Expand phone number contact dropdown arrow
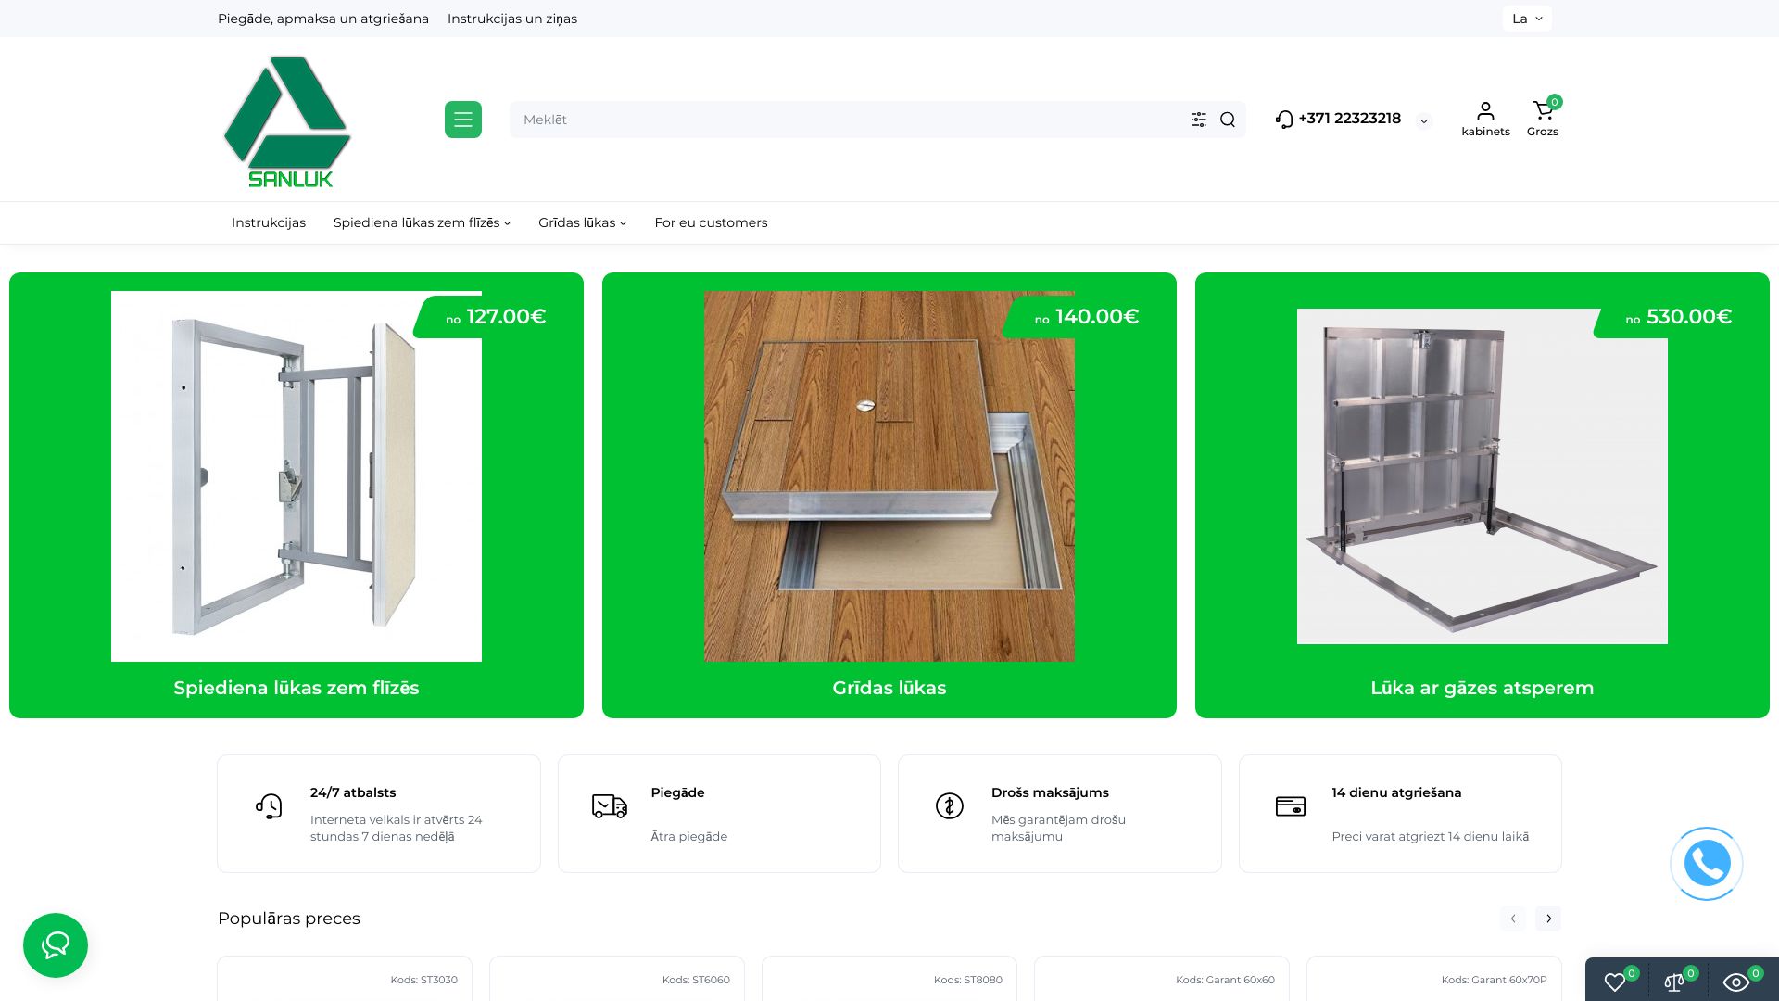This screenshot has height=1001, width=1779. click(1424, 120)
